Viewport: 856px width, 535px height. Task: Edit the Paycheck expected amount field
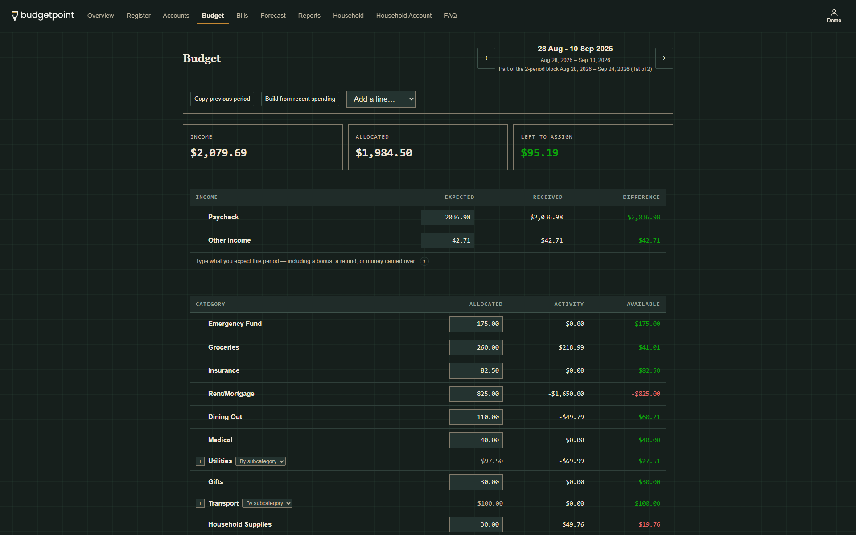[x=448, y=217]
